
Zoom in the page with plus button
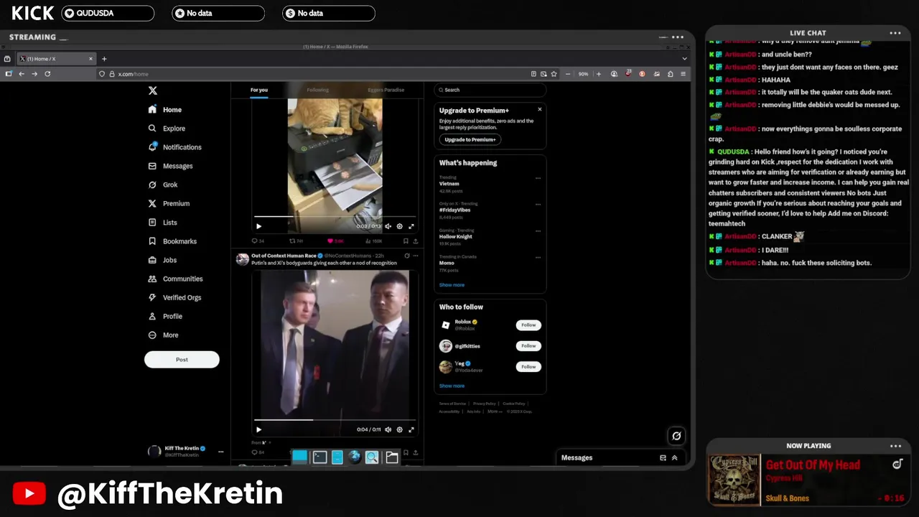pyautogui.click(x=599, y=74)
